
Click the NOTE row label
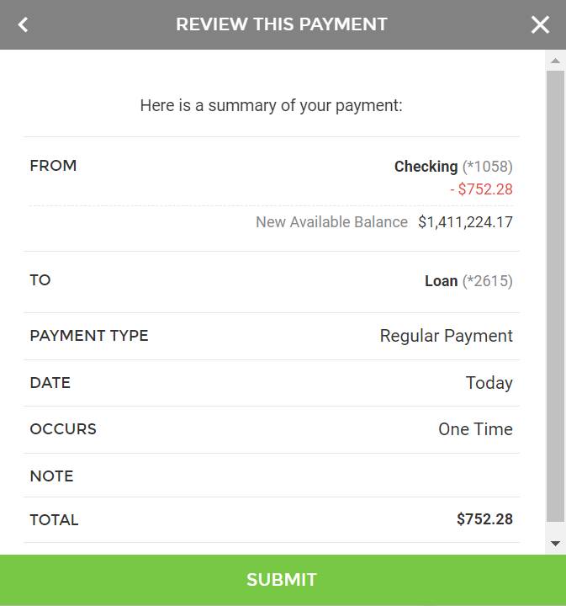click(51, 476)
